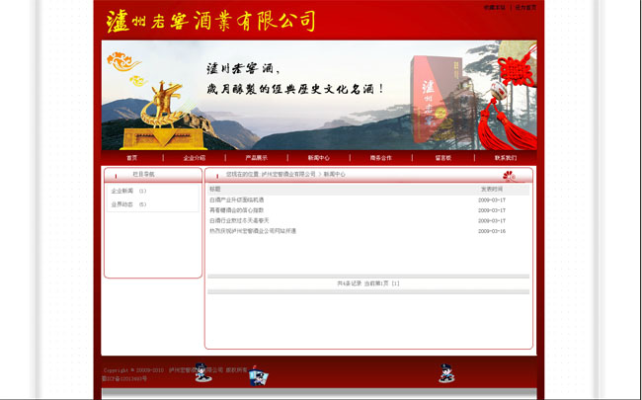This screenshot has height=400, width=642.
Task: Click the golden horse statue in the banner
Action: [x=163, y=116]
